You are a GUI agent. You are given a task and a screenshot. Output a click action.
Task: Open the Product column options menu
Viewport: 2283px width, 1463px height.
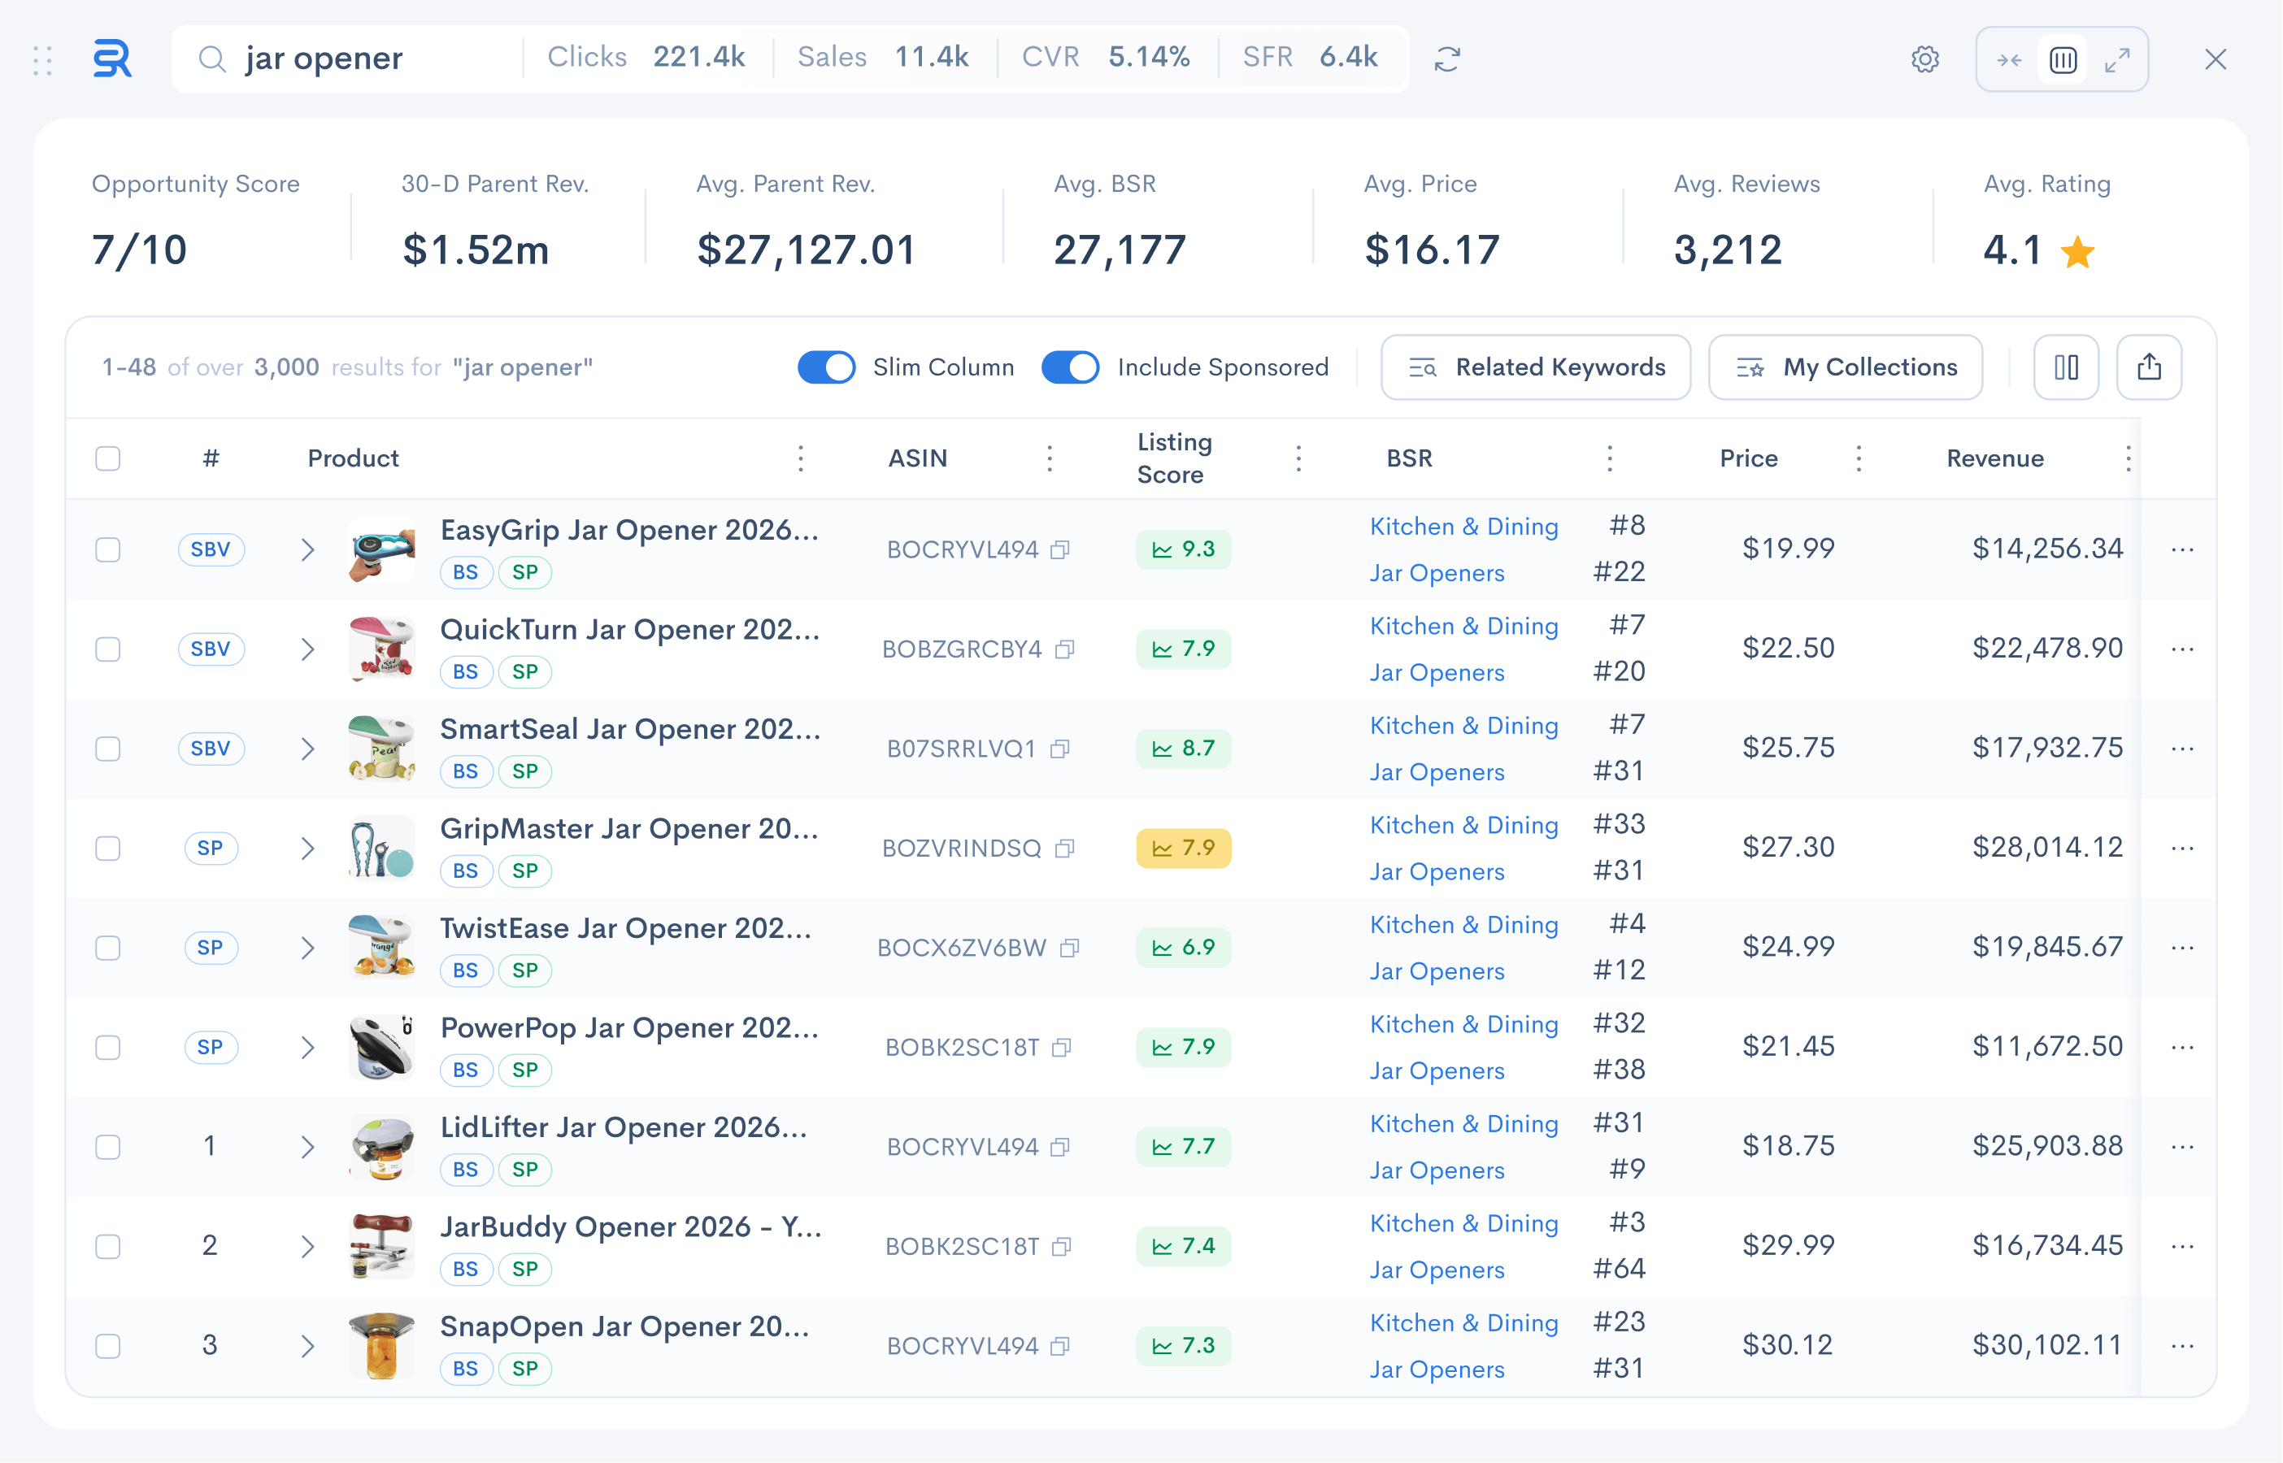coord(801,459)
